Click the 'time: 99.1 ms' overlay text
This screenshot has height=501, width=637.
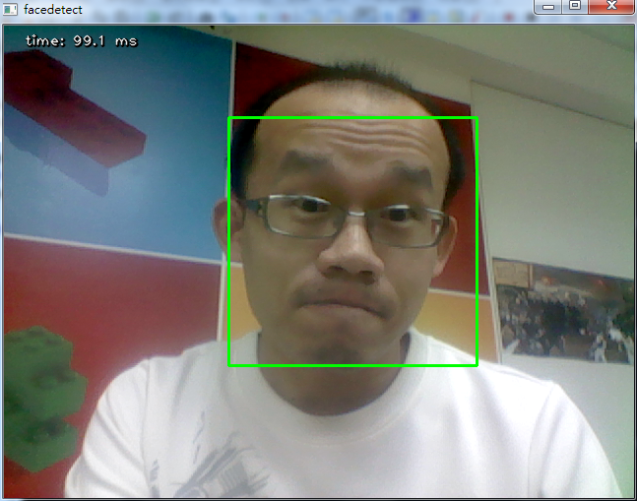tap(82, 41)
